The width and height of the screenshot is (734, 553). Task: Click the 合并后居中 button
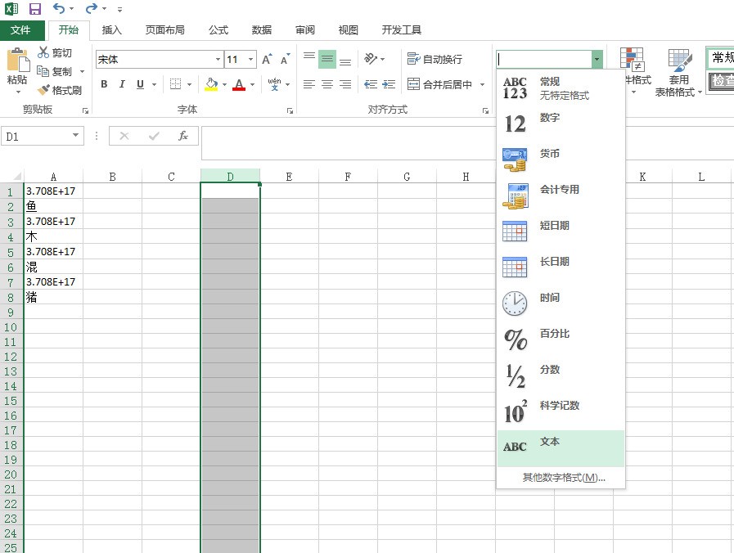coord(440,84)
